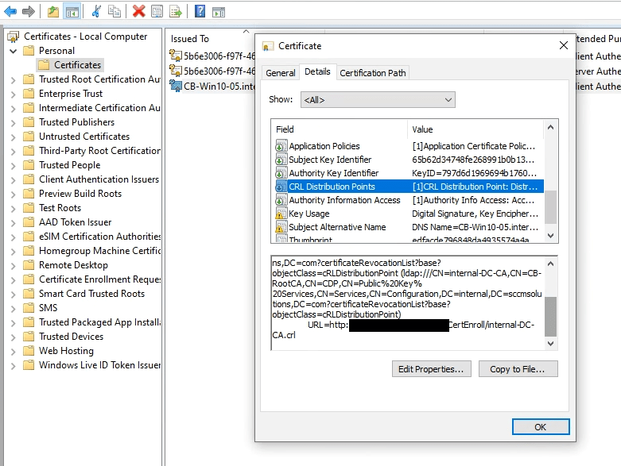621x466 pixels.
Task: Select Subject Alternative Name field icon
Action: click(x=281, y=227)
